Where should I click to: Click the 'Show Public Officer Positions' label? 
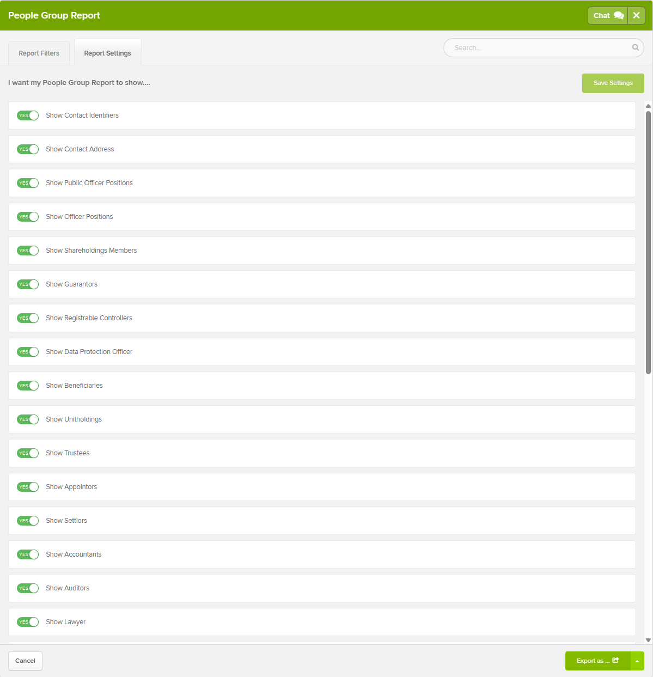click(x=89, y=183)
